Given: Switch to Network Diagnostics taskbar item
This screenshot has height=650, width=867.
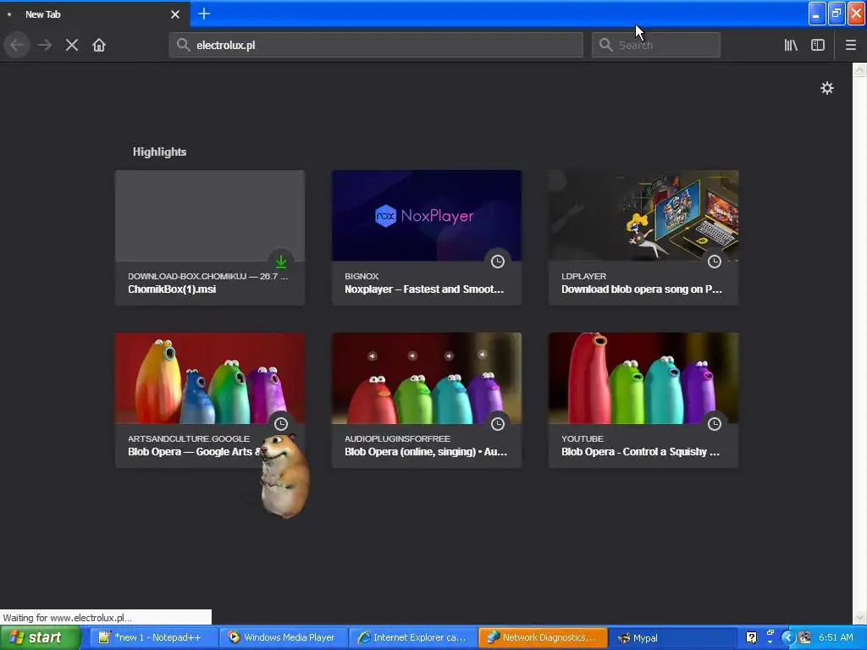Looking at the screenshot, I should pos(542,637).
